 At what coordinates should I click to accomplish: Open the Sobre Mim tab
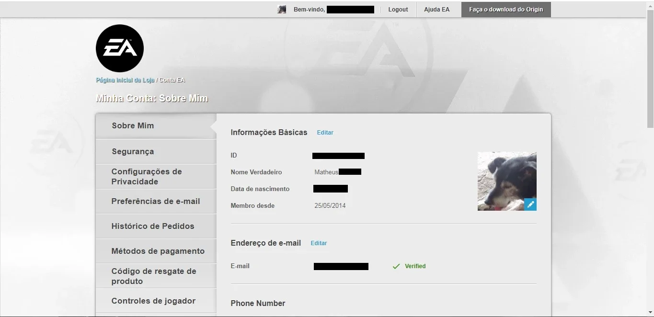[x=156, y=126]
